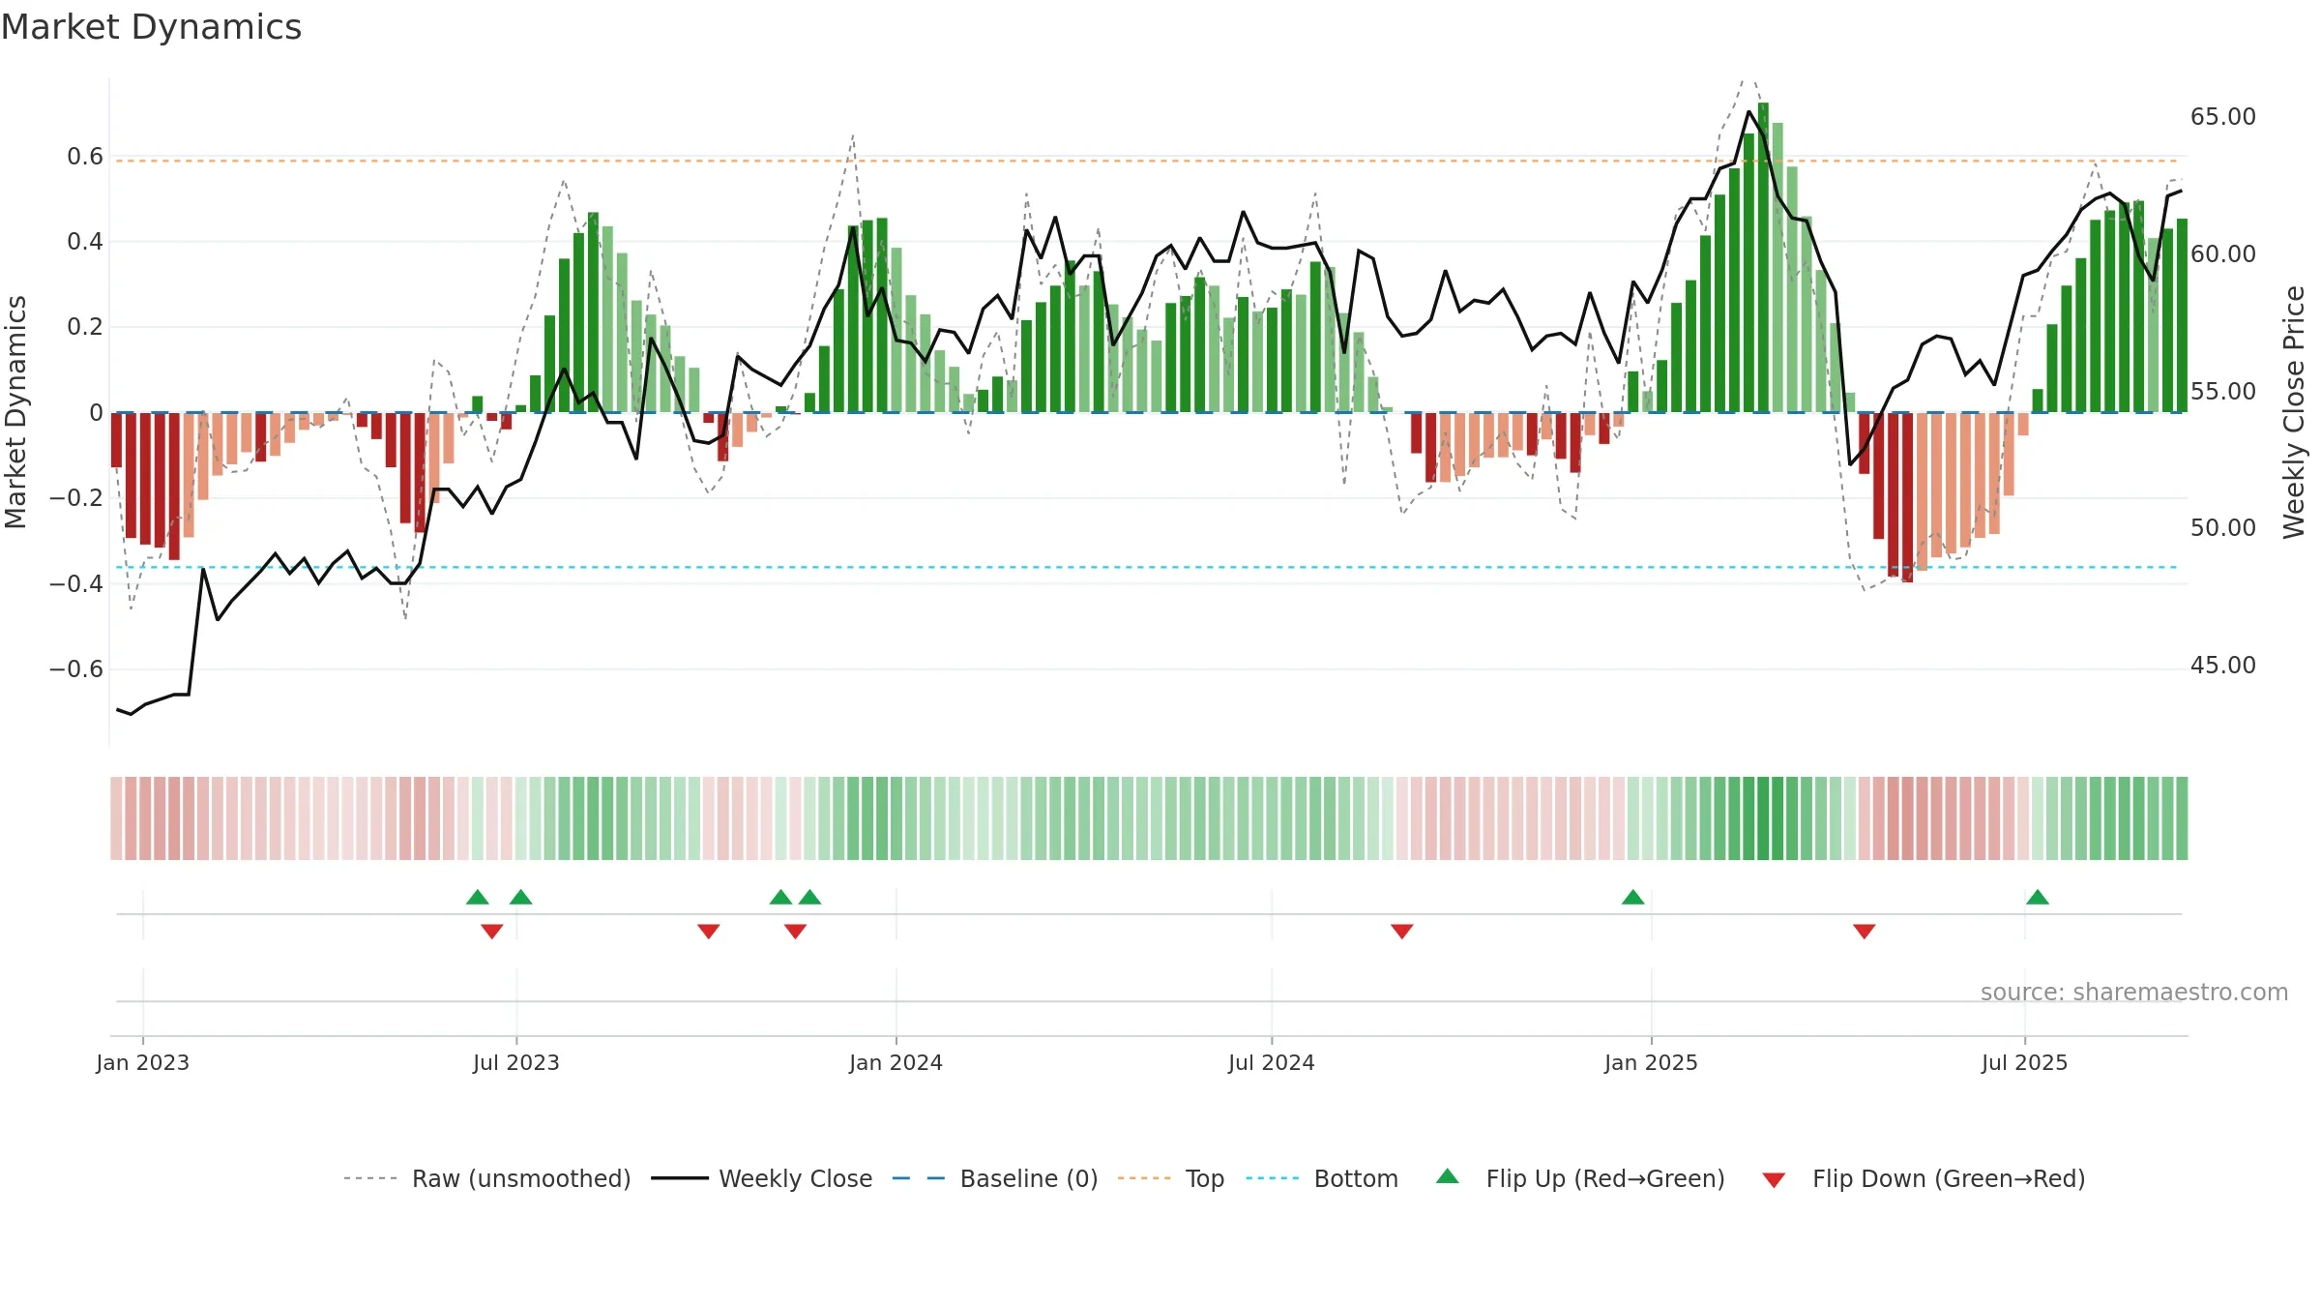
Task: Toggle the Baseline (0) legend entry
Action: click(995, 1178)
